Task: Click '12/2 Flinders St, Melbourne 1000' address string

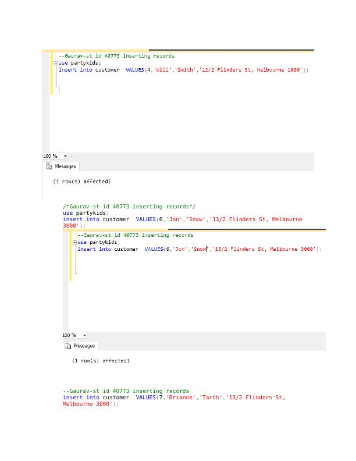Action: [x=251, y=70]
